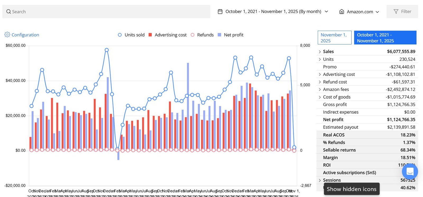This screenshot has height=197, width=423.
Task: Click the Sellable returns row label
Action: pyautogui.click(x=339, y=150)
